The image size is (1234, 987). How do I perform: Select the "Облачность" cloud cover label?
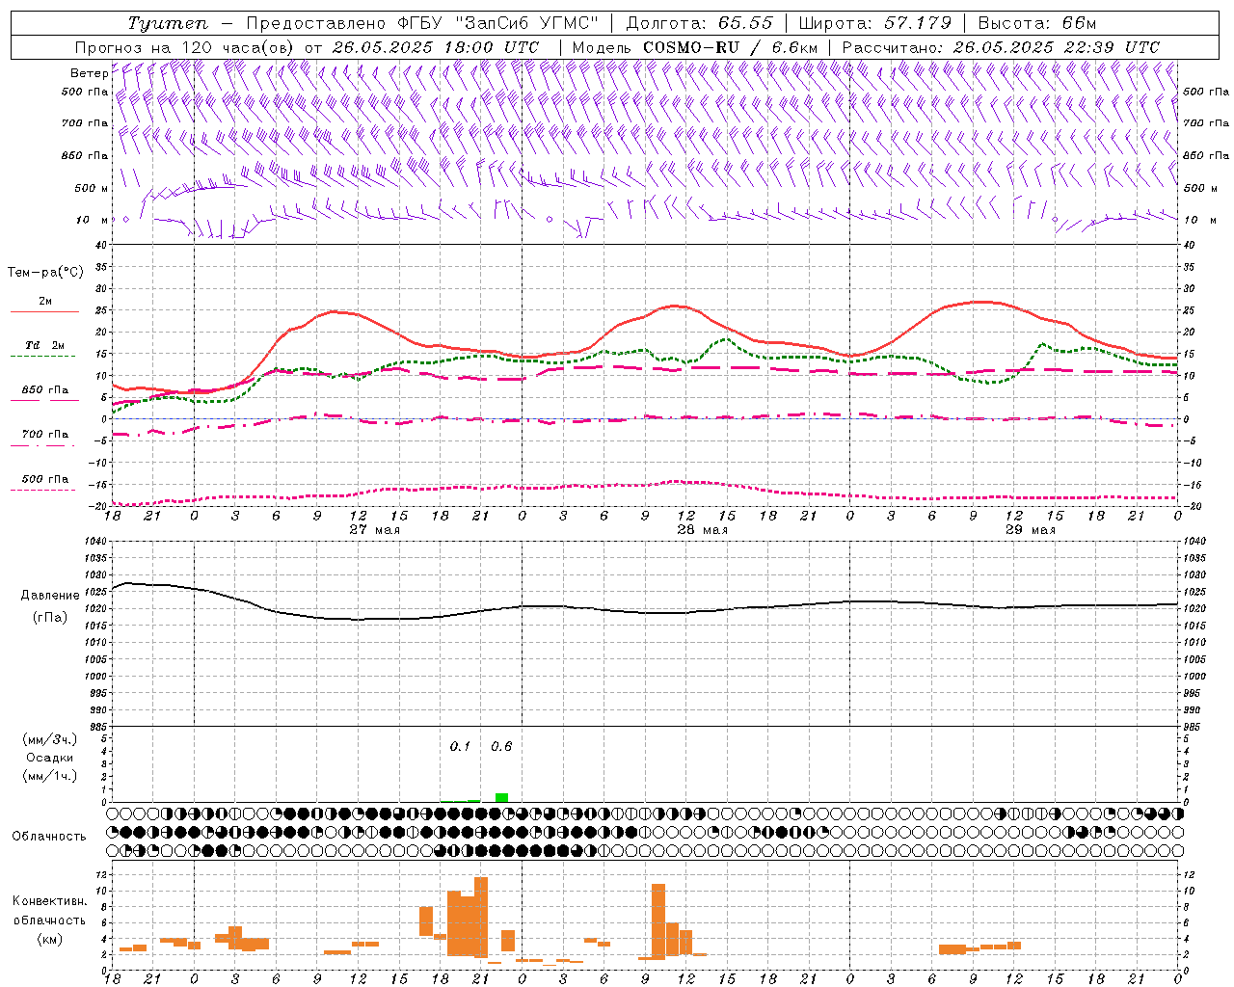click(49, 836)
